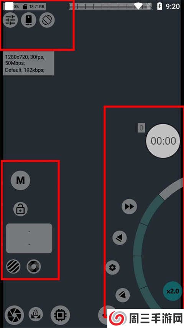Click the upper triangle-with-line icon by the dial

tap(120, 238)
